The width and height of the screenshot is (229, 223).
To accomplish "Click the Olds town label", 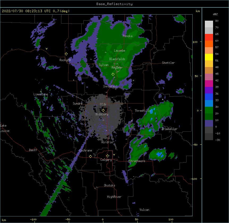I will pyautogui.click(x=103, y=104).
